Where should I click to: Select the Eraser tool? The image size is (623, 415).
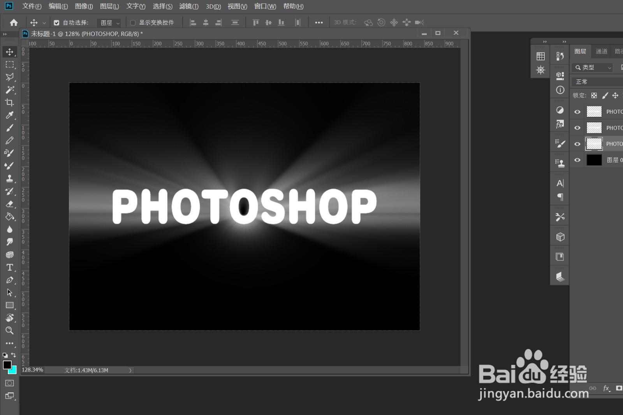(10, 204)
